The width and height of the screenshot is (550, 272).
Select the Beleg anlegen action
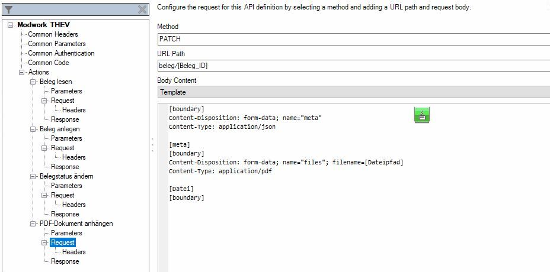59,129
